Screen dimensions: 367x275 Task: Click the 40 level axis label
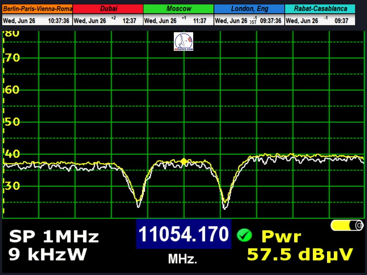click(12, 154)
